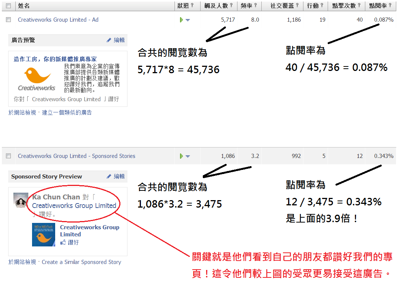Click Create a Similar Sponsored Story link

(81, 262)
